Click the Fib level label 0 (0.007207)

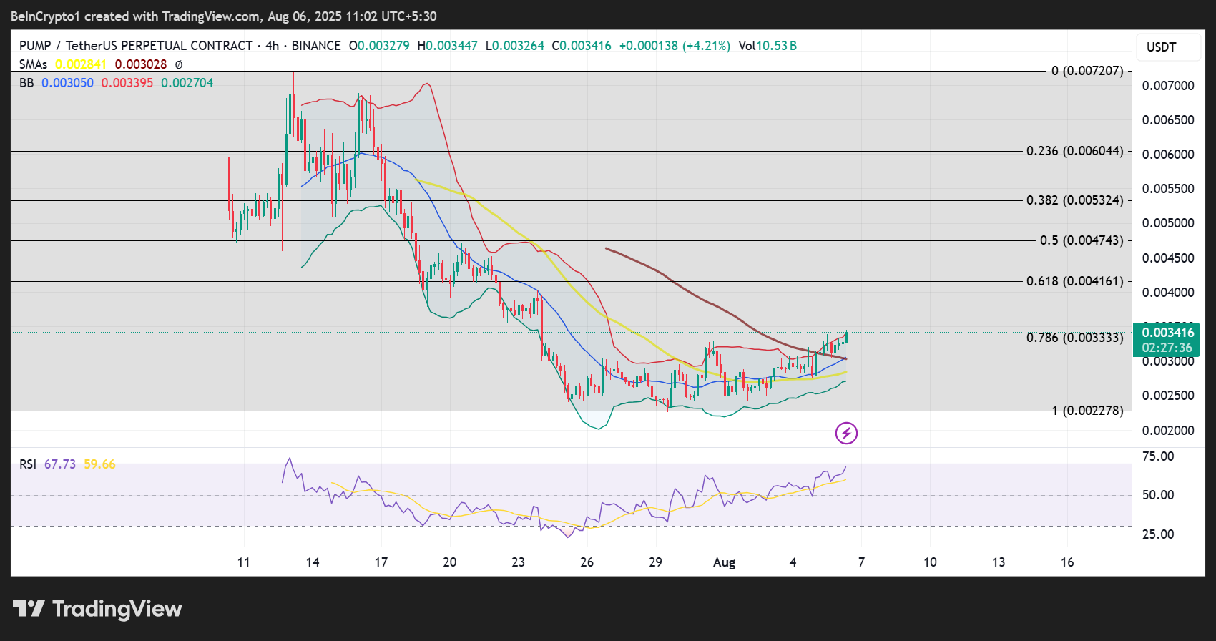(1087, 71)
